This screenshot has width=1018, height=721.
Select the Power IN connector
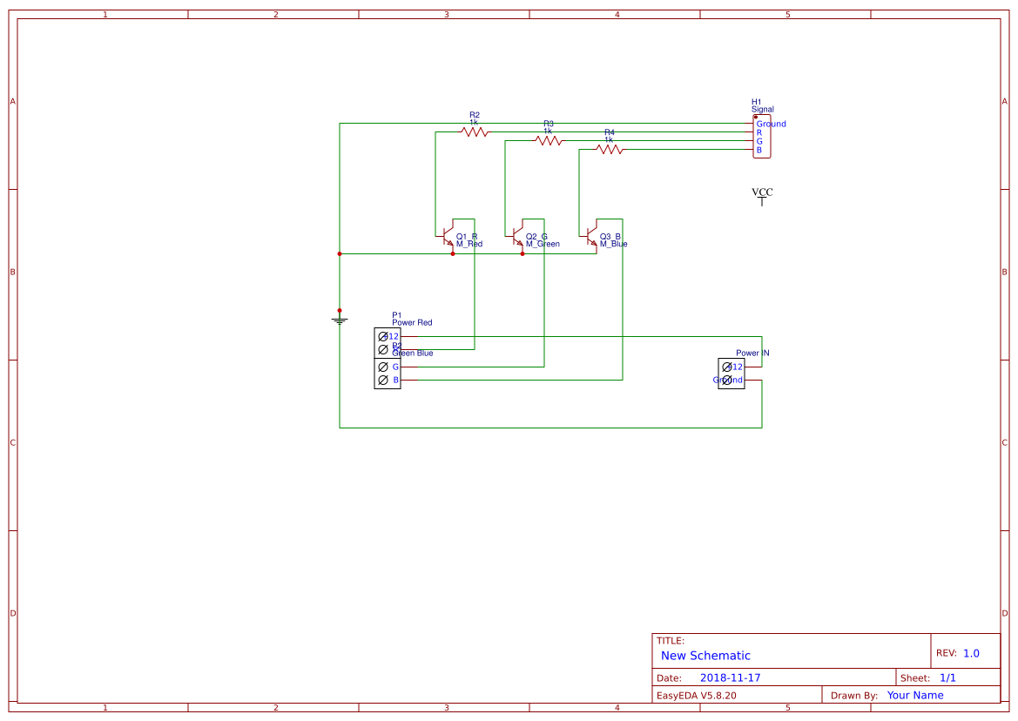click(x=730, y=374)
